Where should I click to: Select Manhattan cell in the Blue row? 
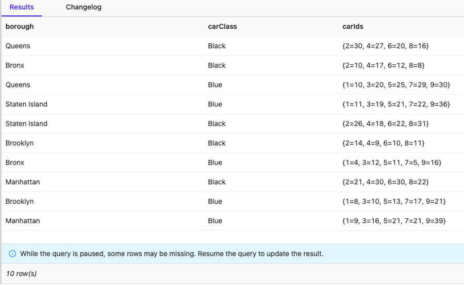(x=23, y=221)
